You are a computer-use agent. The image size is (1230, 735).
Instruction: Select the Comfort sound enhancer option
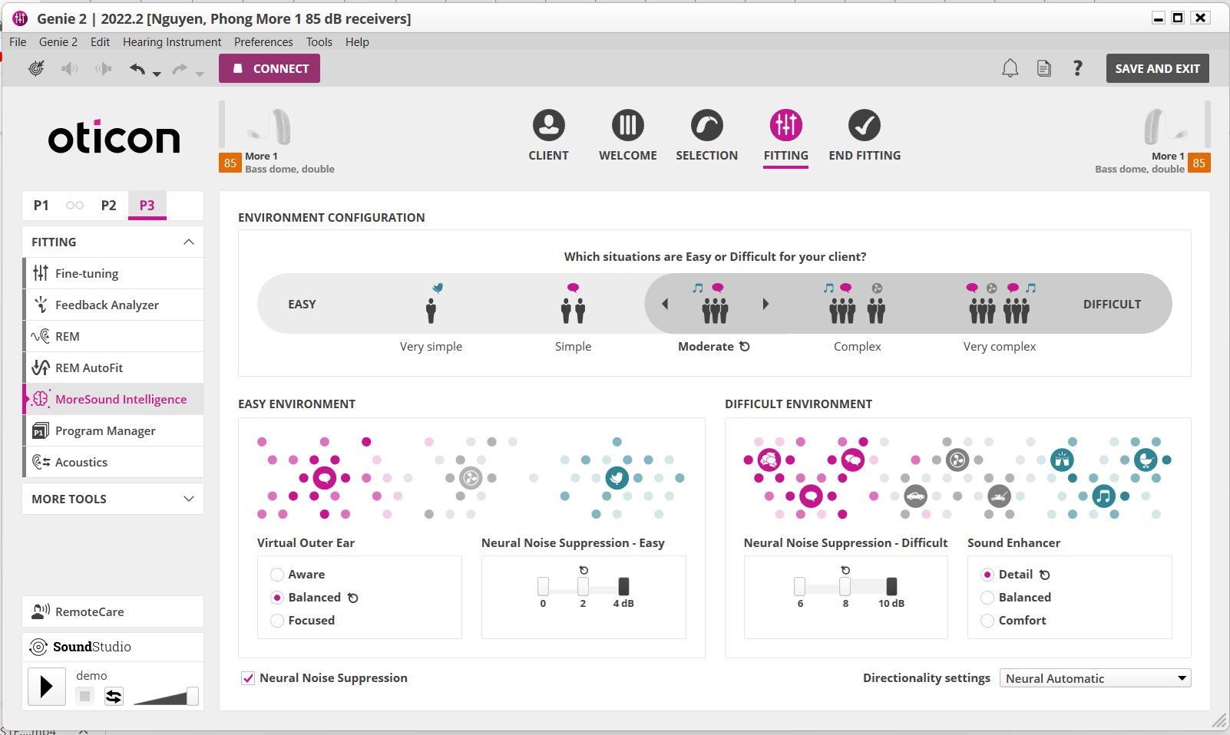987,621
